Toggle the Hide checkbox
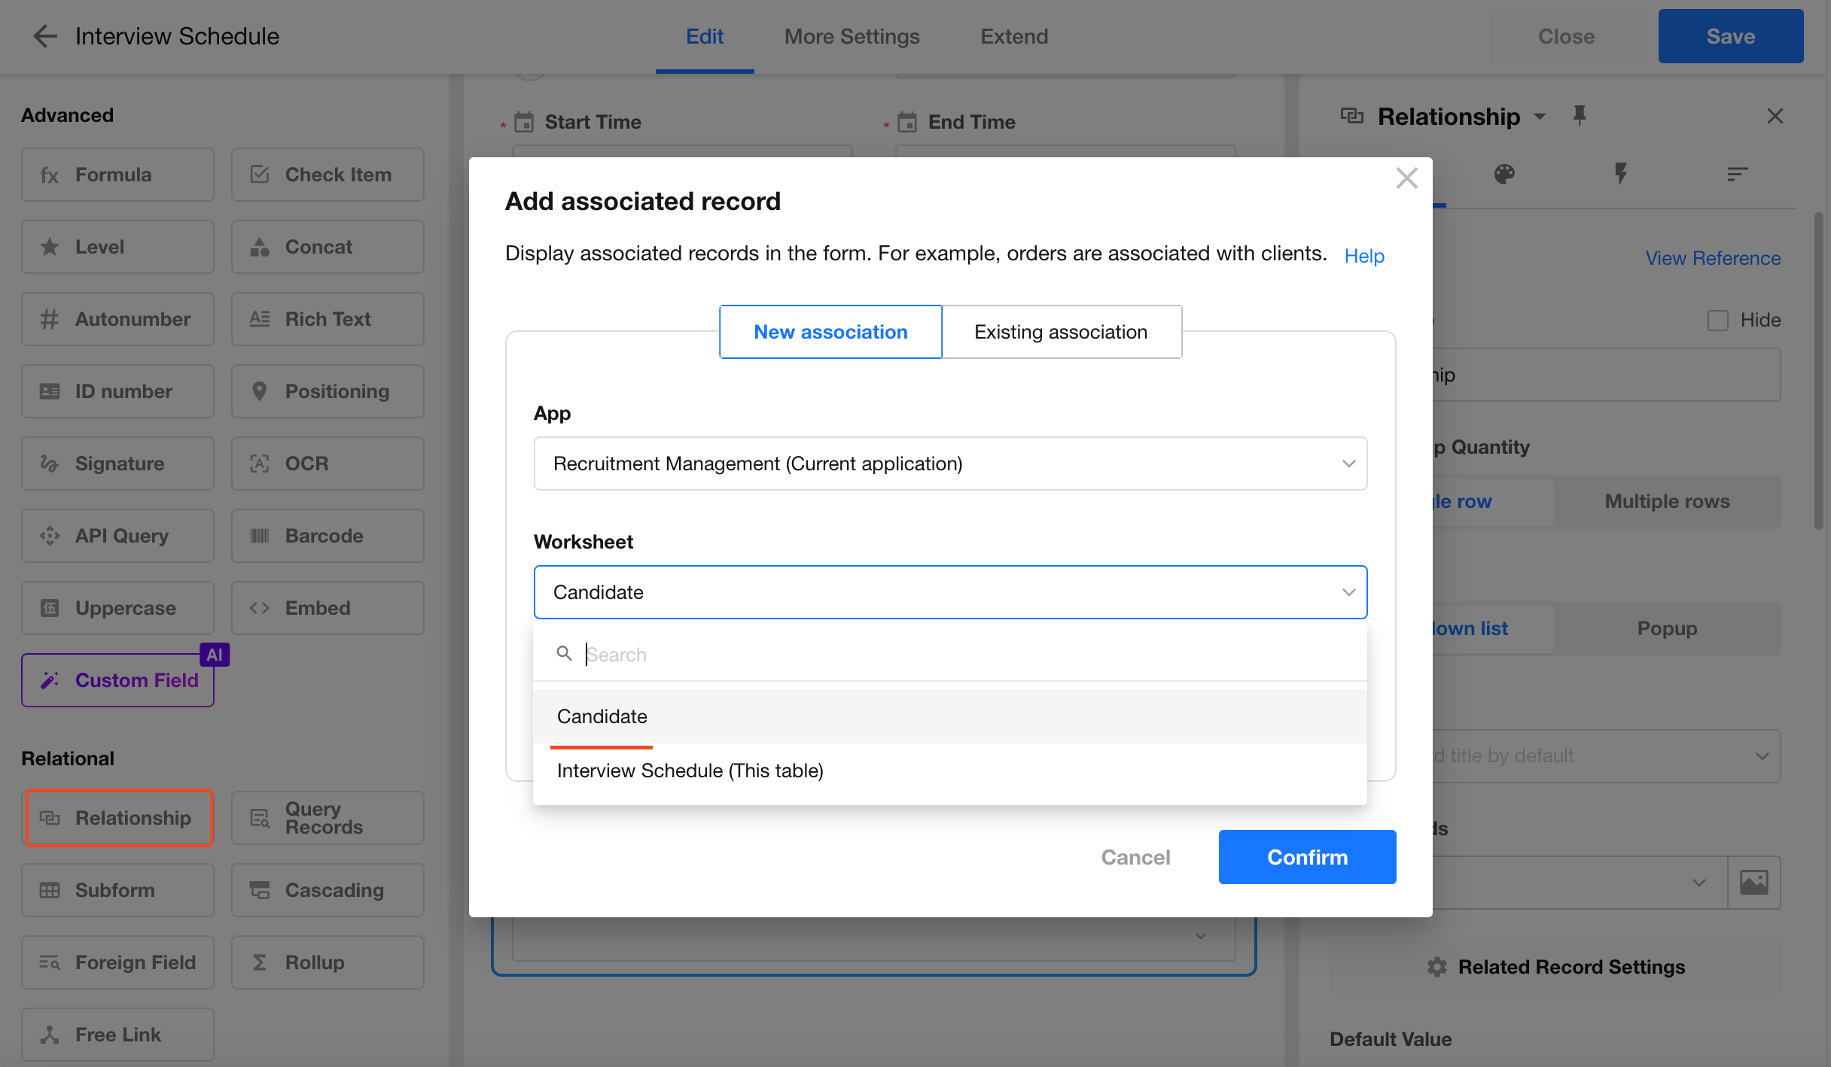 [x=1718, y=321]
